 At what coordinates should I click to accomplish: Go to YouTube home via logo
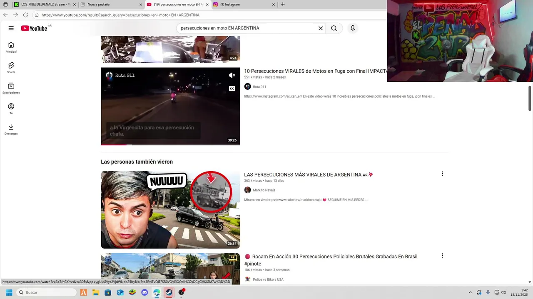point(34,28)
